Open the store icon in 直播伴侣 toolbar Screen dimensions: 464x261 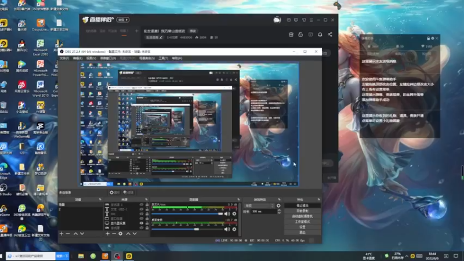tap(291, 35)
